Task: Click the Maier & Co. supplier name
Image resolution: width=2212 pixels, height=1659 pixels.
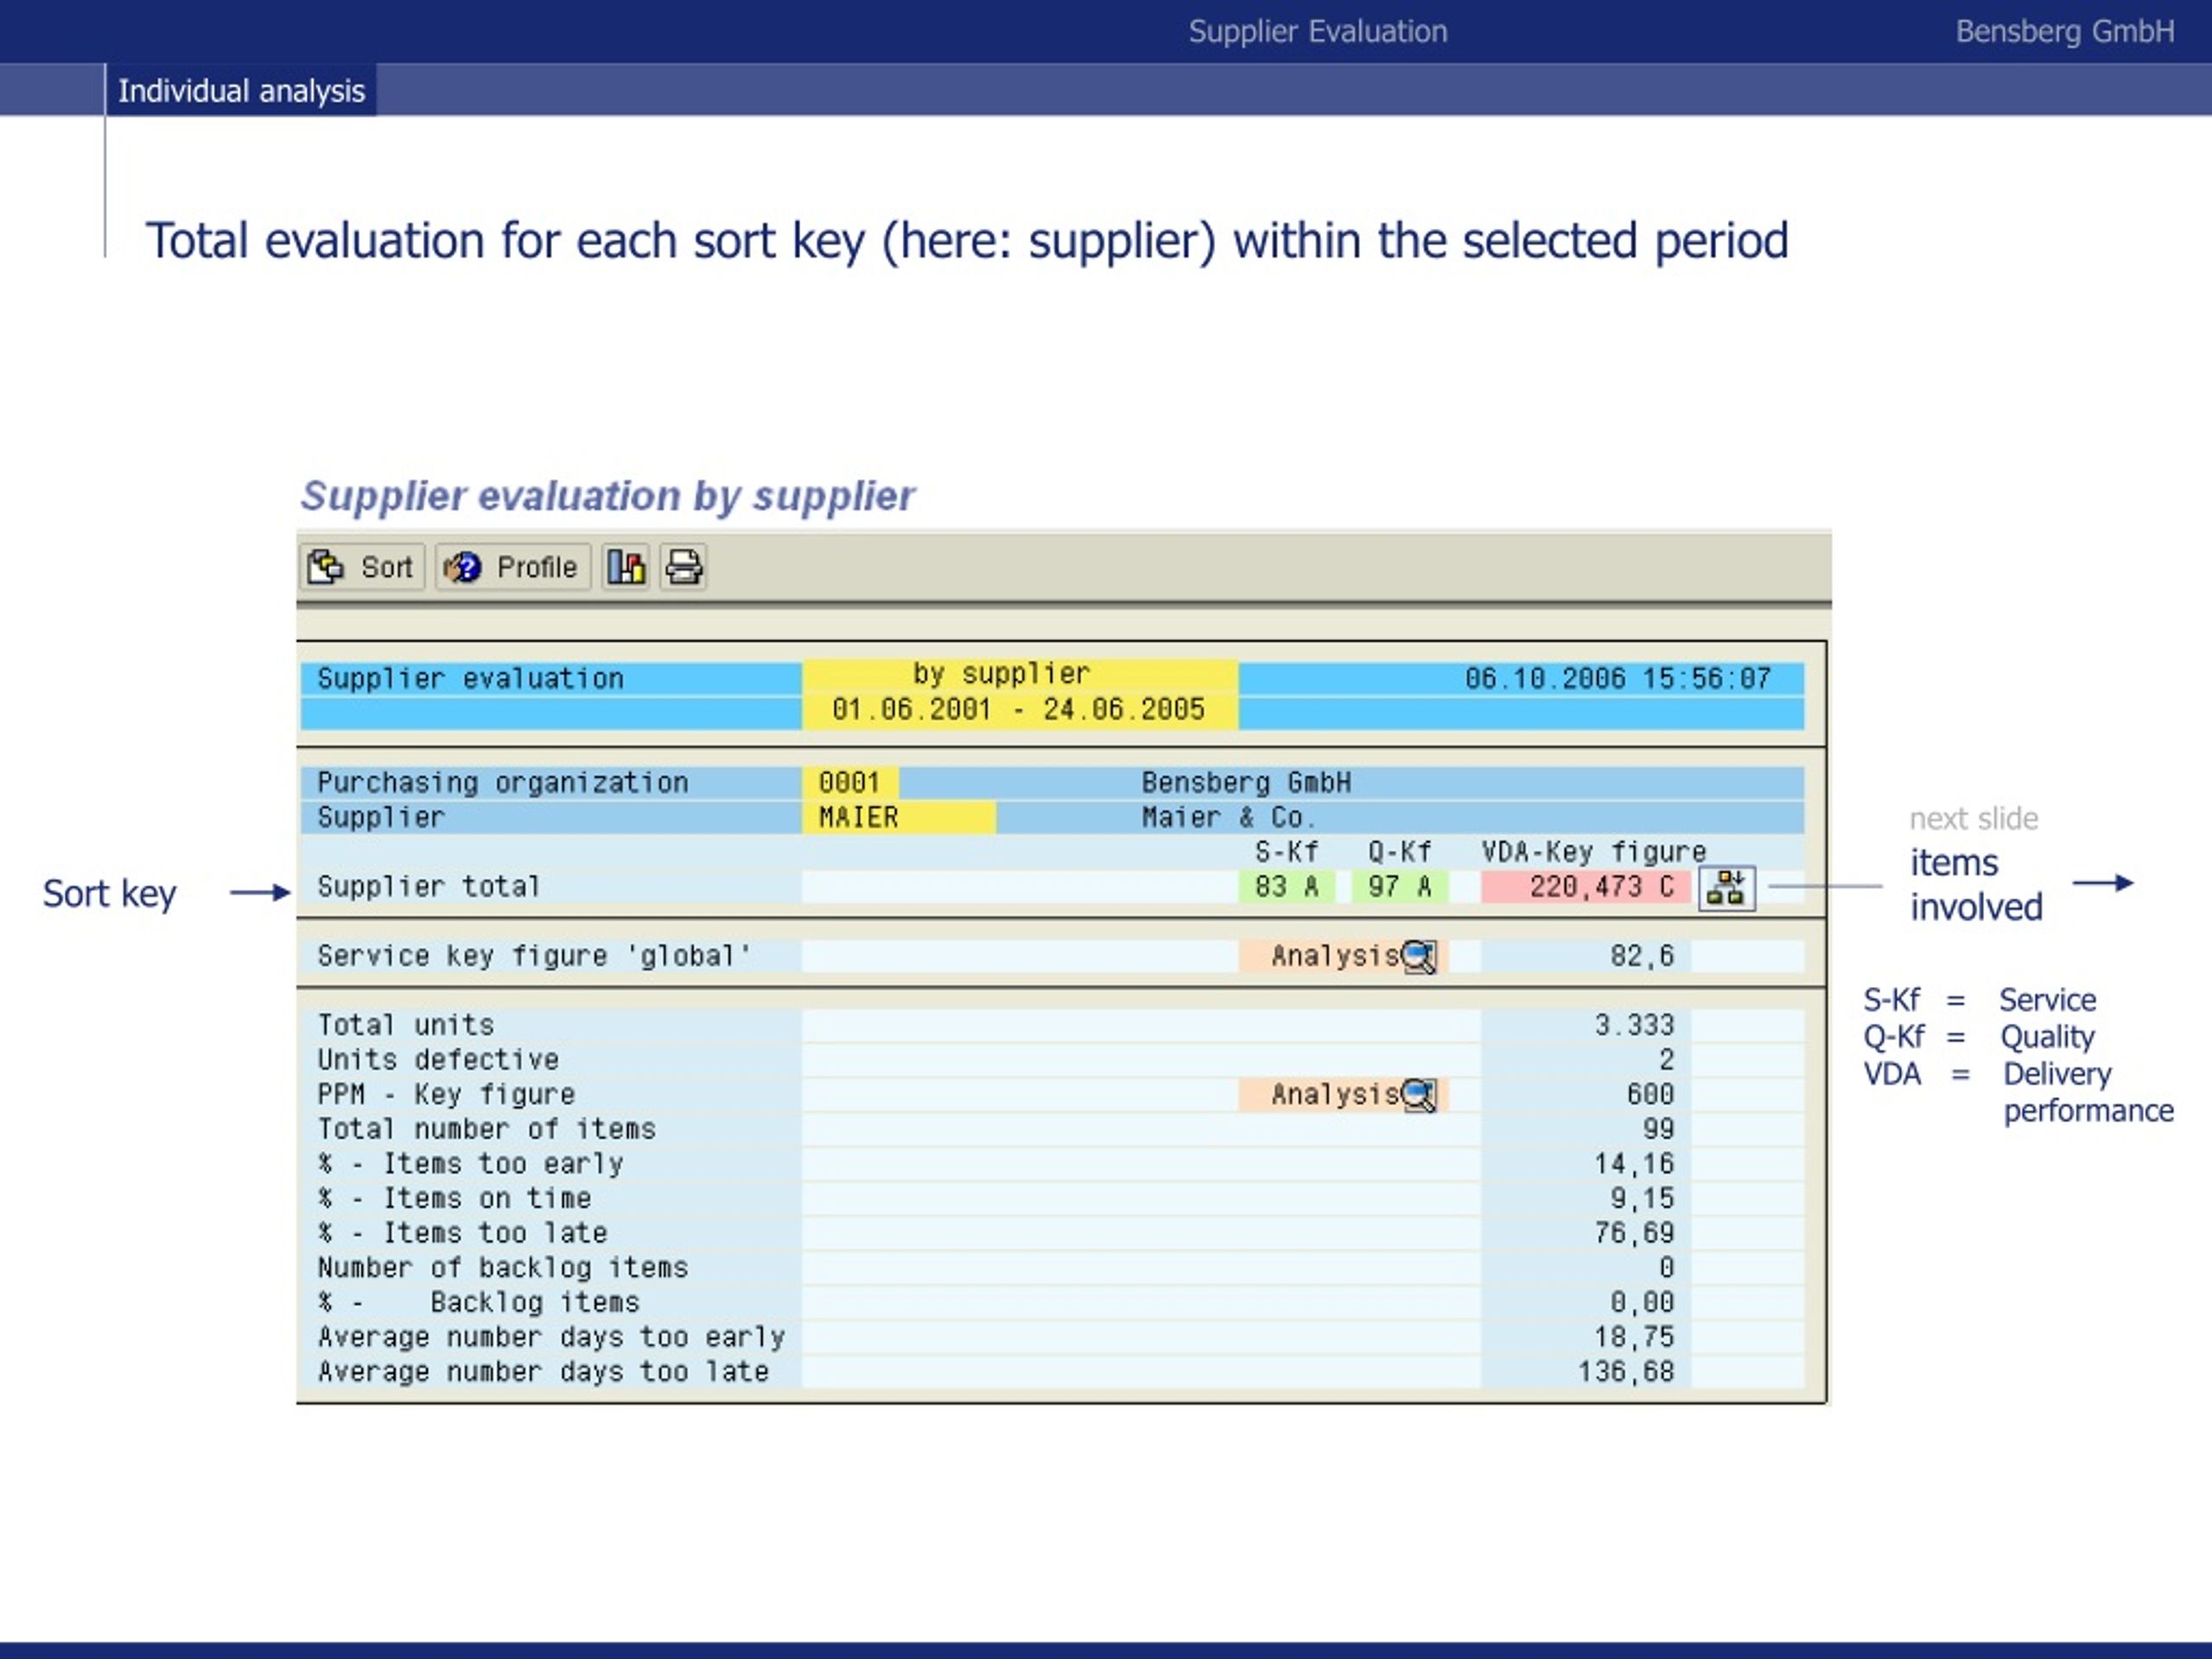Action: (1229, 818)
